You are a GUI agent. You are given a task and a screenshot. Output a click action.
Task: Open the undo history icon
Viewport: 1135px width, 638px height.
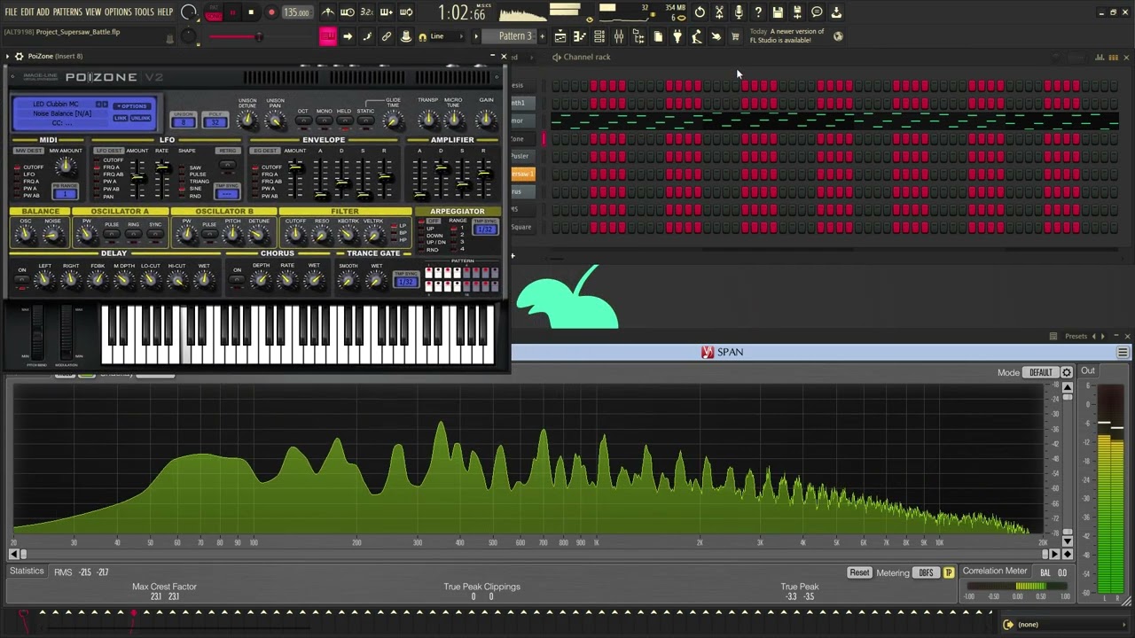(x=700, y=12)
